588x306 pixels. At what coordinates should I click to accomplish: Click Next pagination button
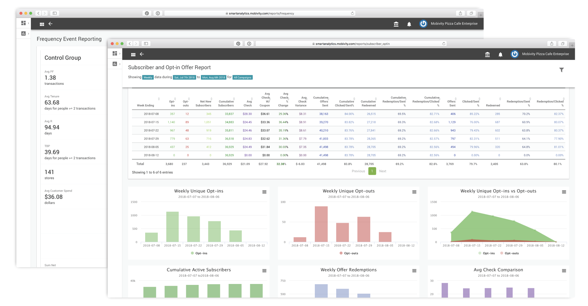point(383,171)
